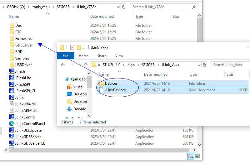Screen dimensions: 250x163
Task: Click horizontal scrollbar left arrow in JLink_V788e window
Action: coord(6,150)
